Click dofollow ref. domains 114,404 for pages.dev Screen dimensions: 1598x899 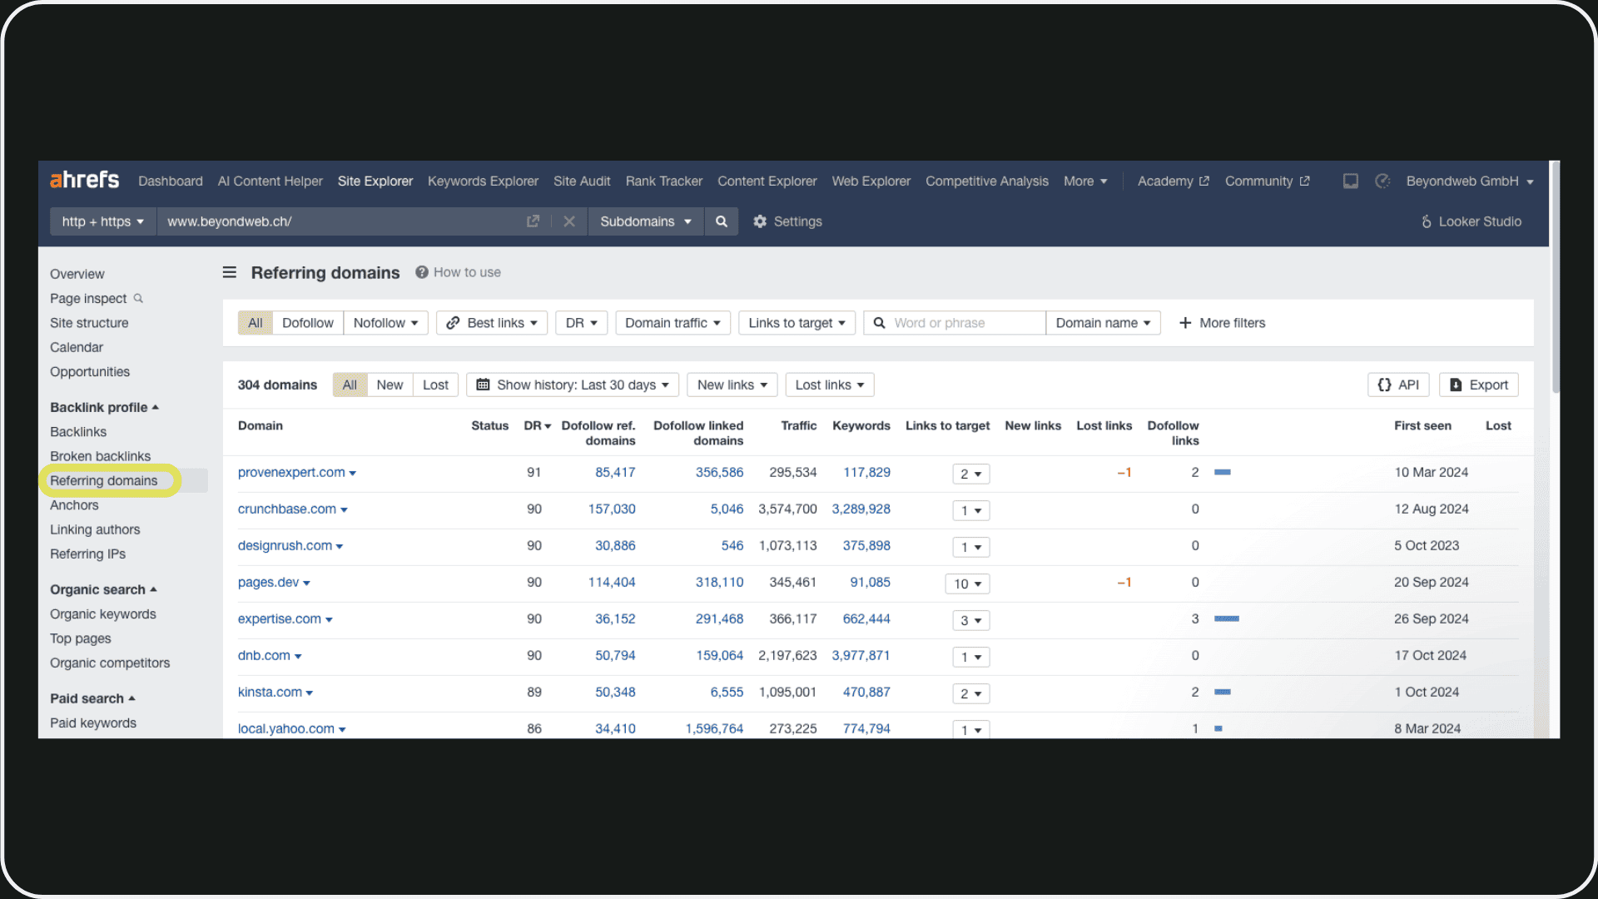click(x=612, y=582)
